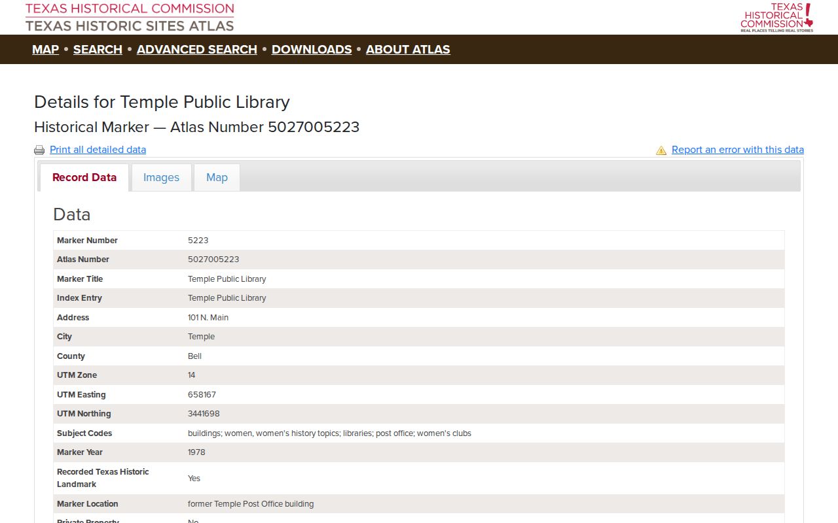
Task: Click the UTM Zone value 14
Action: pyautogui.click(x=191, y=375)
